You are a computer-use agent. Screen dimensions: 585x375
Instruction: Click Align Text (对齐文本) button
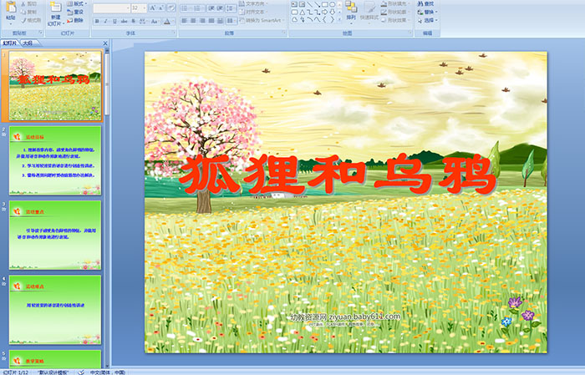pos(252,12)
